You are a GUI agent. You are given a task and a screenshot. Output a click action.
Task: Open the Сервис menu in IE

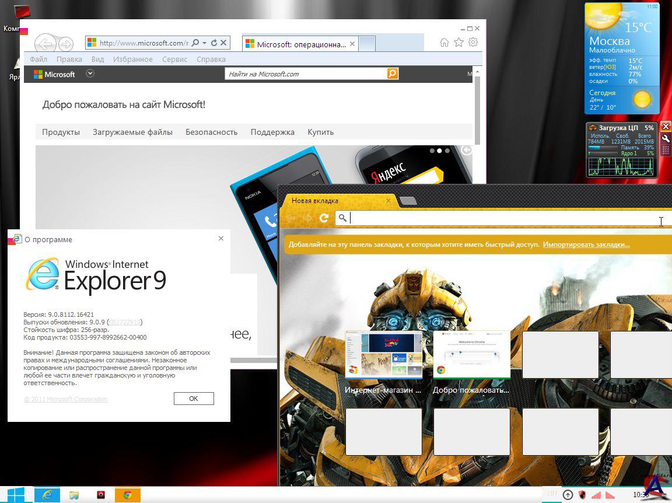point(174,59)
